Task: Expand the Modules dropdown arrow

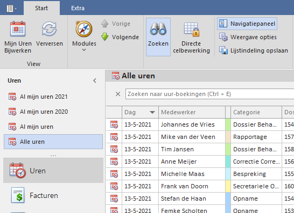Action: point(84,50)
